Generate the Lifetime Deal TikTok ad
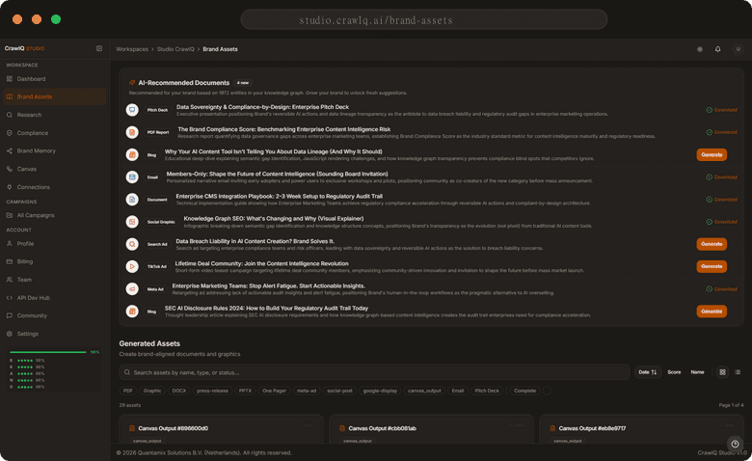The width and height of the screenshot is (752, 461). coord(712,266)
